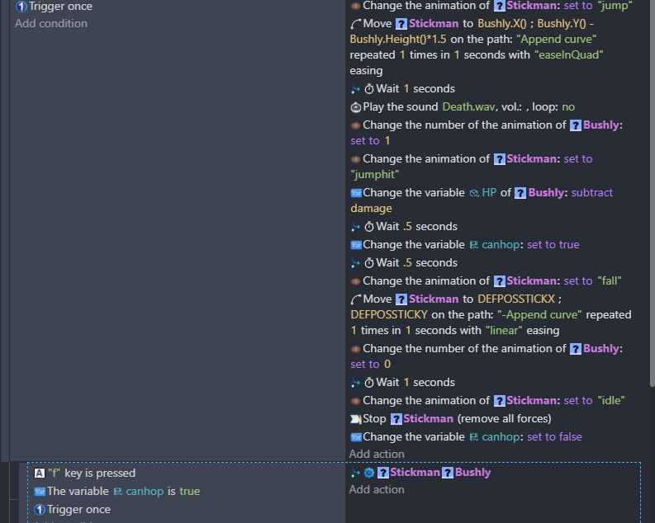Edit the Bushly.X() expression in the Move action
The height and width of the screenshot is (523, 655).
tap(501, 23)
